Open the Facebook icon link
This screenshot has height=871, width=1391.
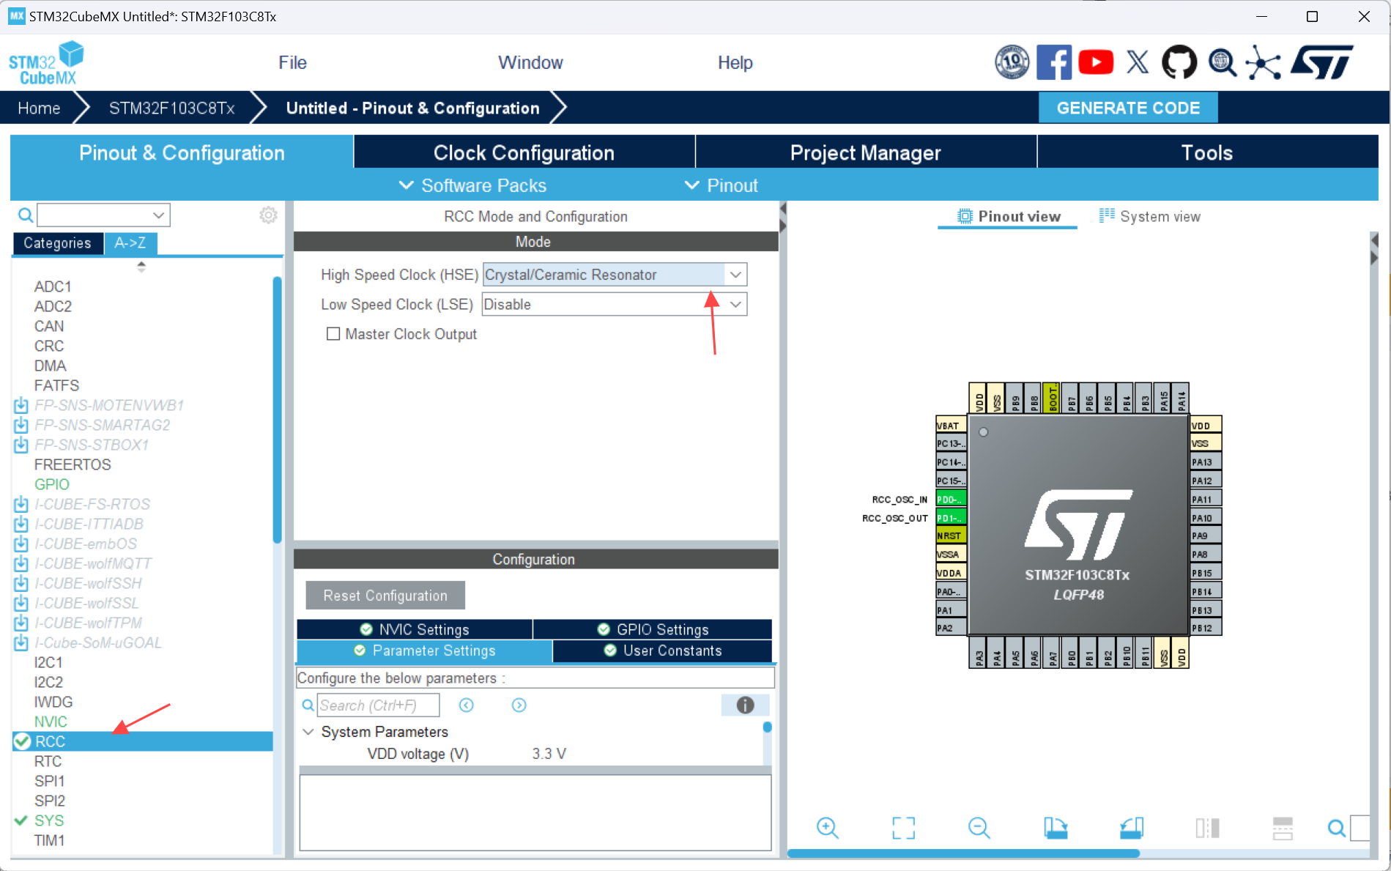pyautogui.click(x=1053, y=62)
